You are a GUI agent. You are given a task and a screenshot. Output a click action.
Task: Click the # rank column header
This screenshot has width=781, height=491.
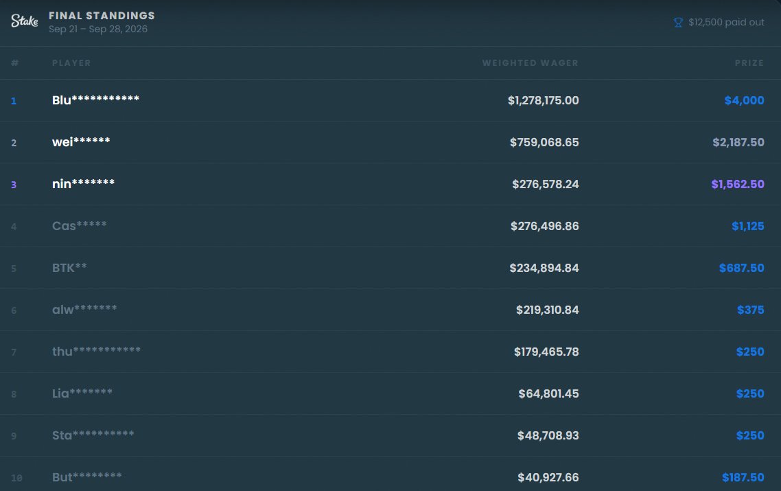[x=15, y=62]
